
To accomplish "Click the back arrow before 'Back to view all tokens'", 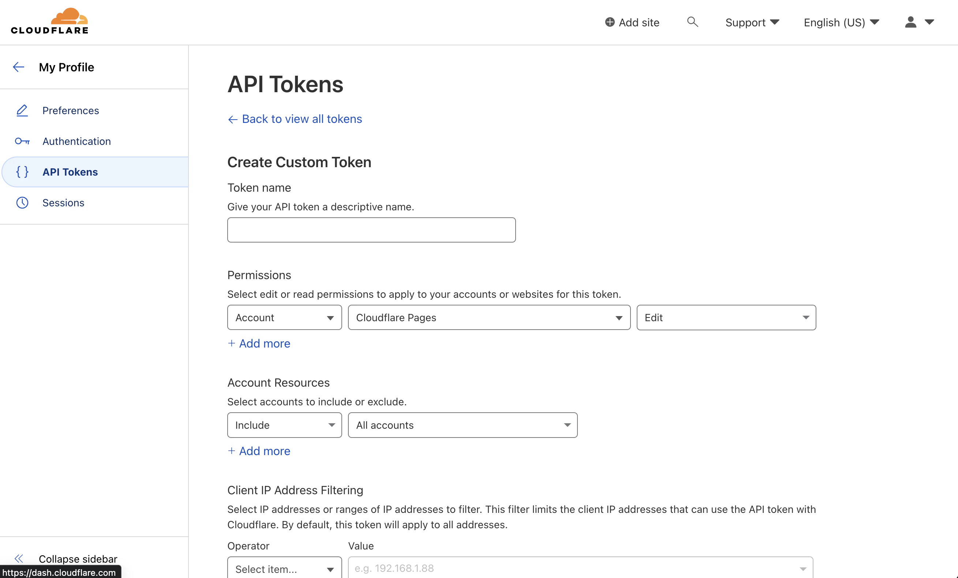I will (x=232, y=119).
